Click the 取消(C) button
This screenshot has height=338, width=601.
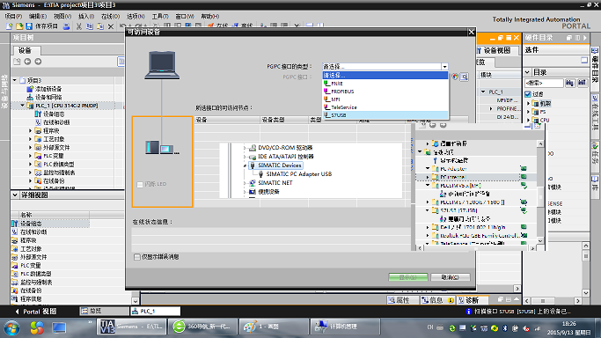pyautogui.click(x=451, y=277)
